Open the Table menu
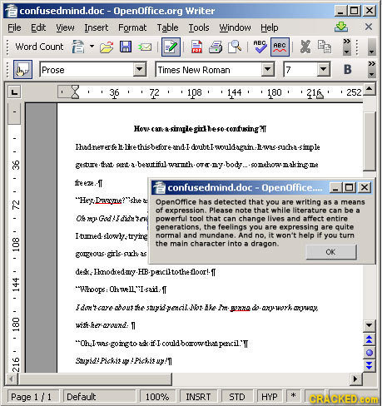 coord(167,27)
